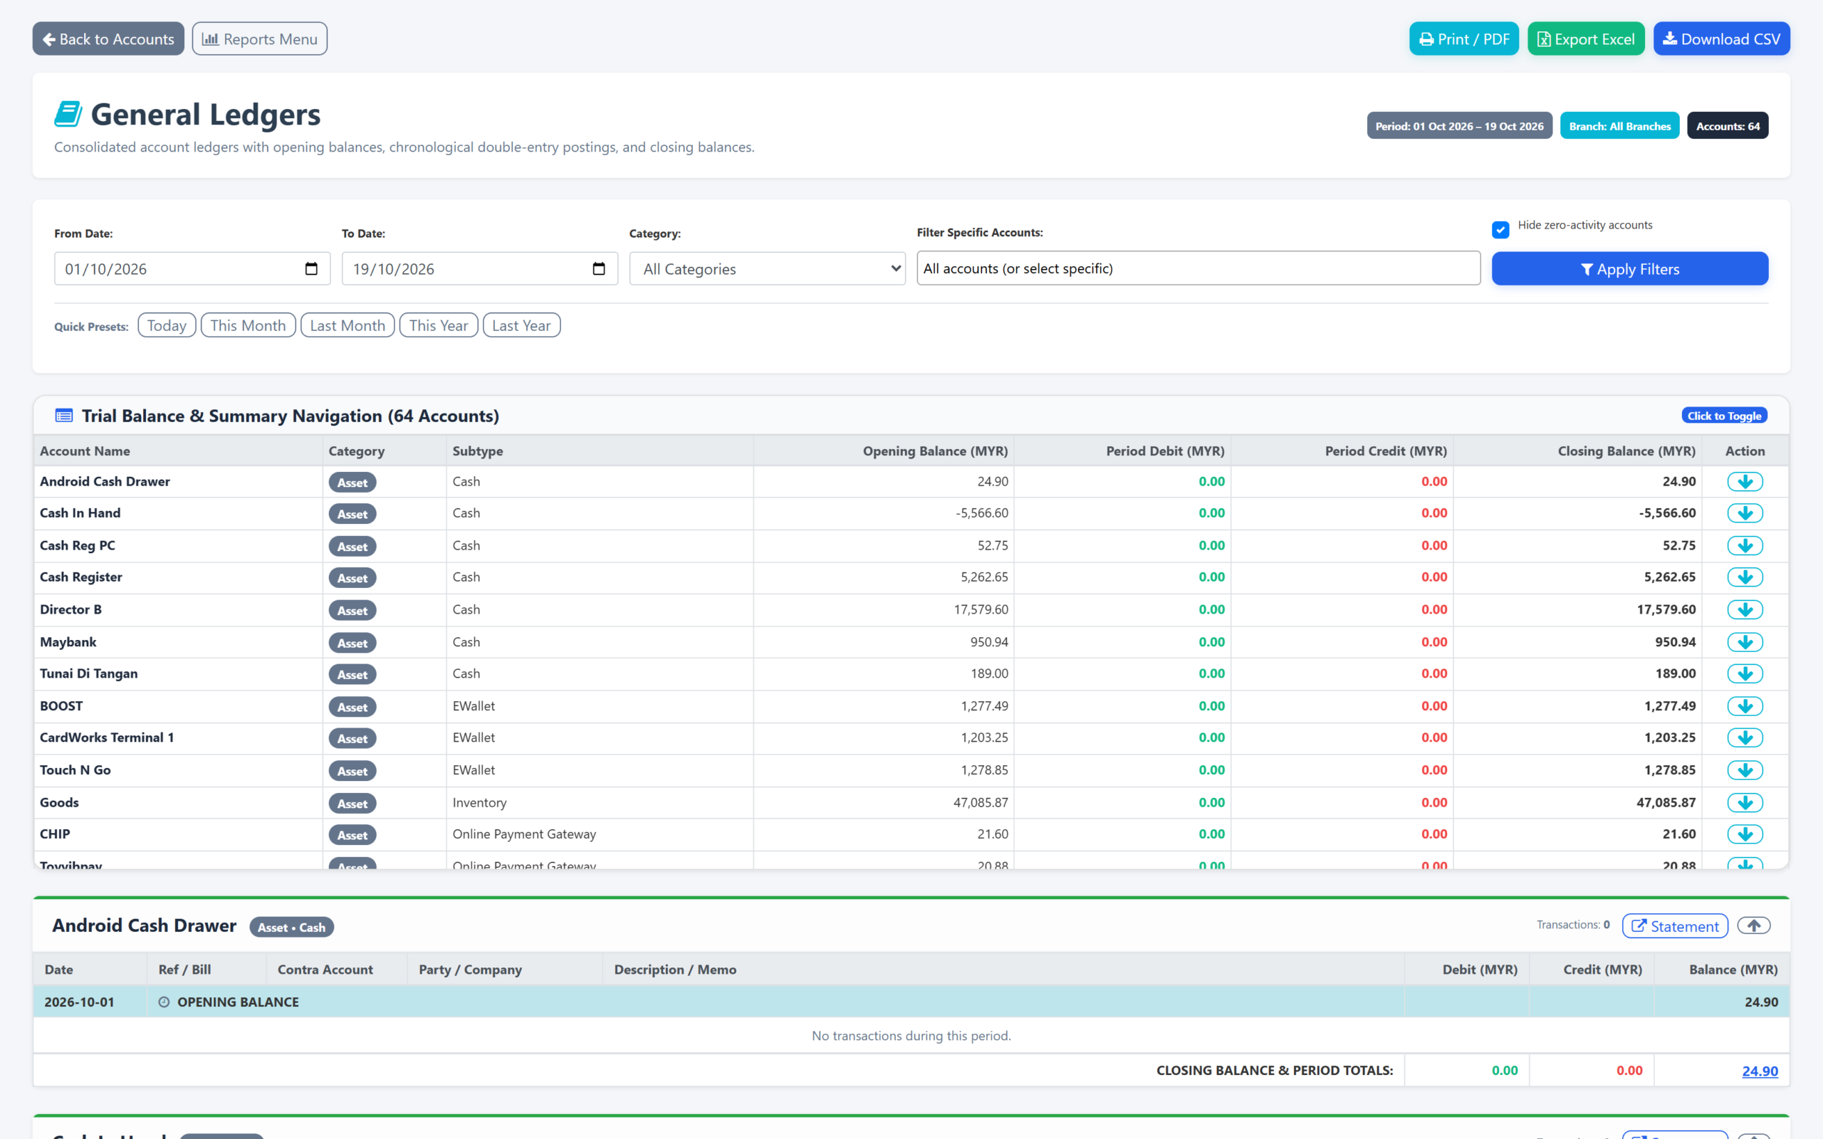1823x1139 pixels.
Task: Go Back to Accounts
Action: pos(108,38)
